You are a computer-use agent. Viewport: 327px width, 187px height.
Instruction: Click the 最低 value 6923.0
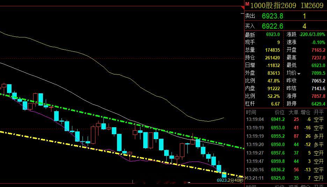318,65
